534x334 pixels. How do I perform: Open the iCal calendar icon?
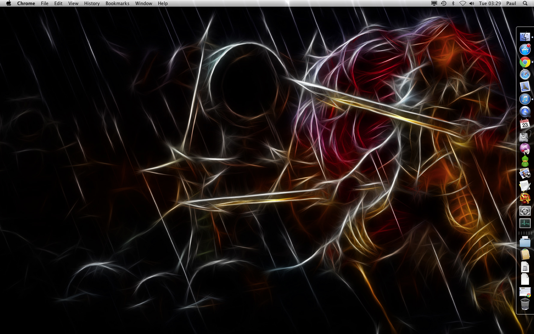pos(525,124)
